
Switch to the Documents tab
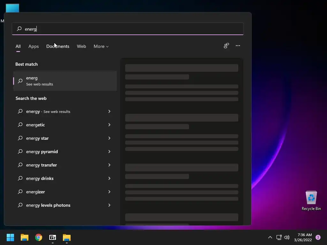[x=58, y=46]
